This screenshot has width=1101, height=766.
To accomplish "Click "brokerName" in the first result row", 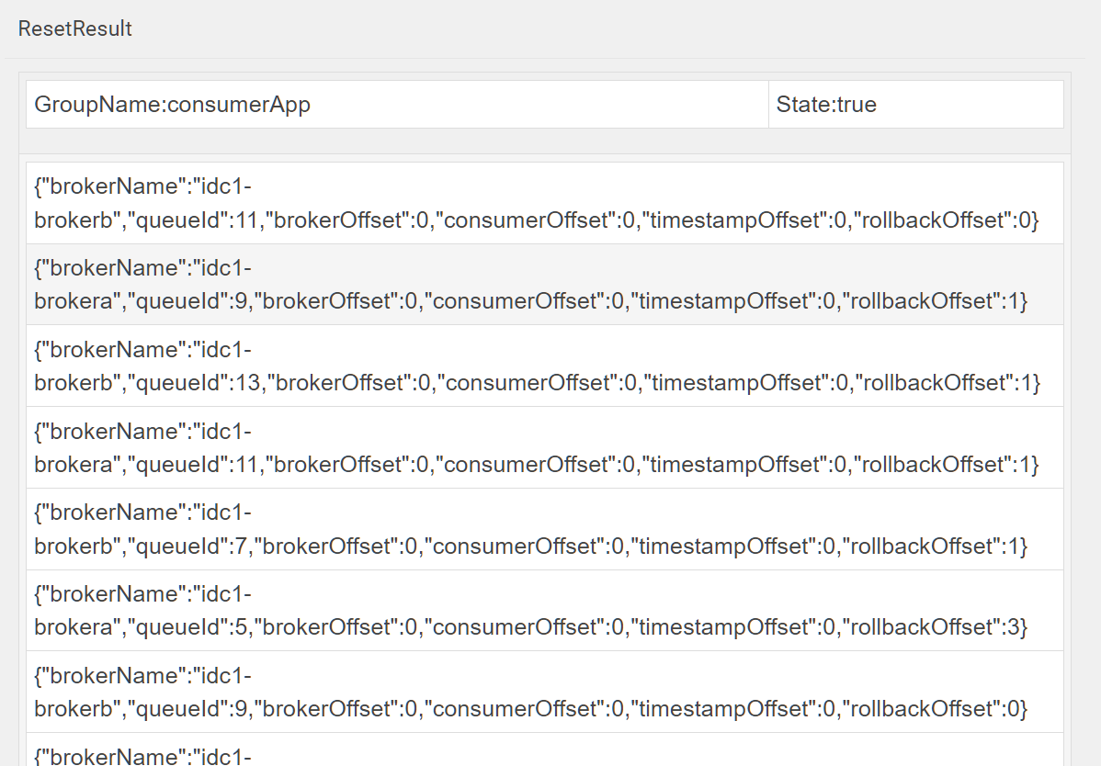I will [112, 187].
